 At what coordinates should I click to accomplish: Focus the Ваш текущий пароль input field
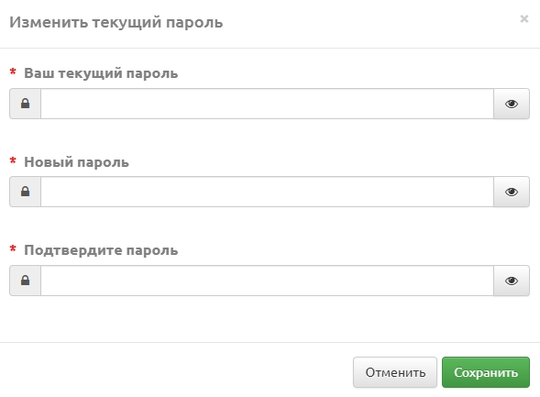(x=267, y=104)
